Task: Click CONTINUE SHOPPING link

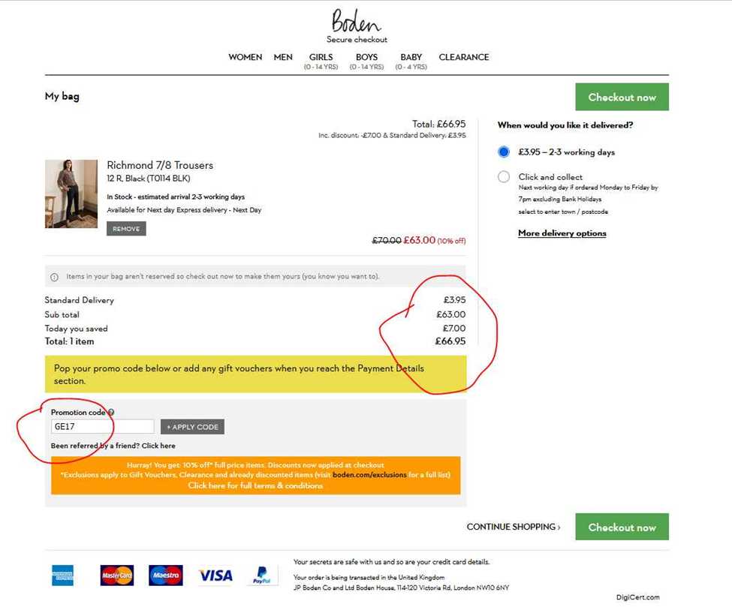Action: (x=513, y=527)
